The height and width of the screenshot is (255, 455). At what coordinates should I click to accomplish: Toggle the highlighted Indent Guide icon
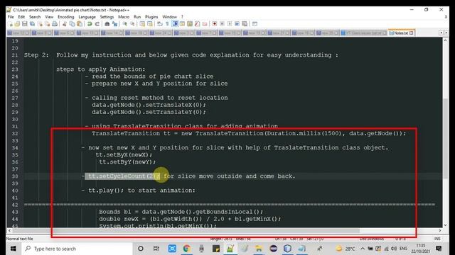coord(175,23)
